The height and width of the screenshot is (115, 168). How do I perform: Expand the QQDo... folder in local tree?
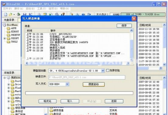9,98
